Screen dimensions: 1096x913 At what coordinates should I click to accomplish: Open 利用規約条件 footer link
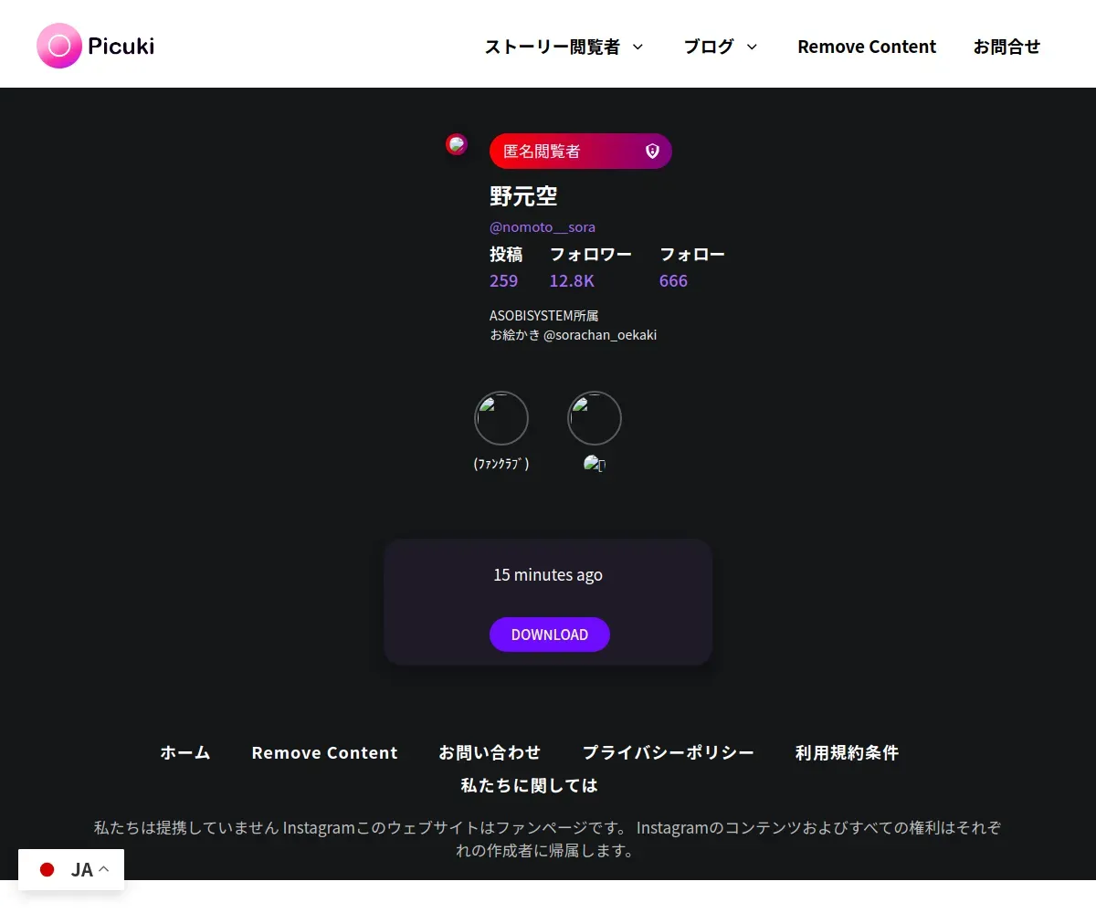point(848,753)
